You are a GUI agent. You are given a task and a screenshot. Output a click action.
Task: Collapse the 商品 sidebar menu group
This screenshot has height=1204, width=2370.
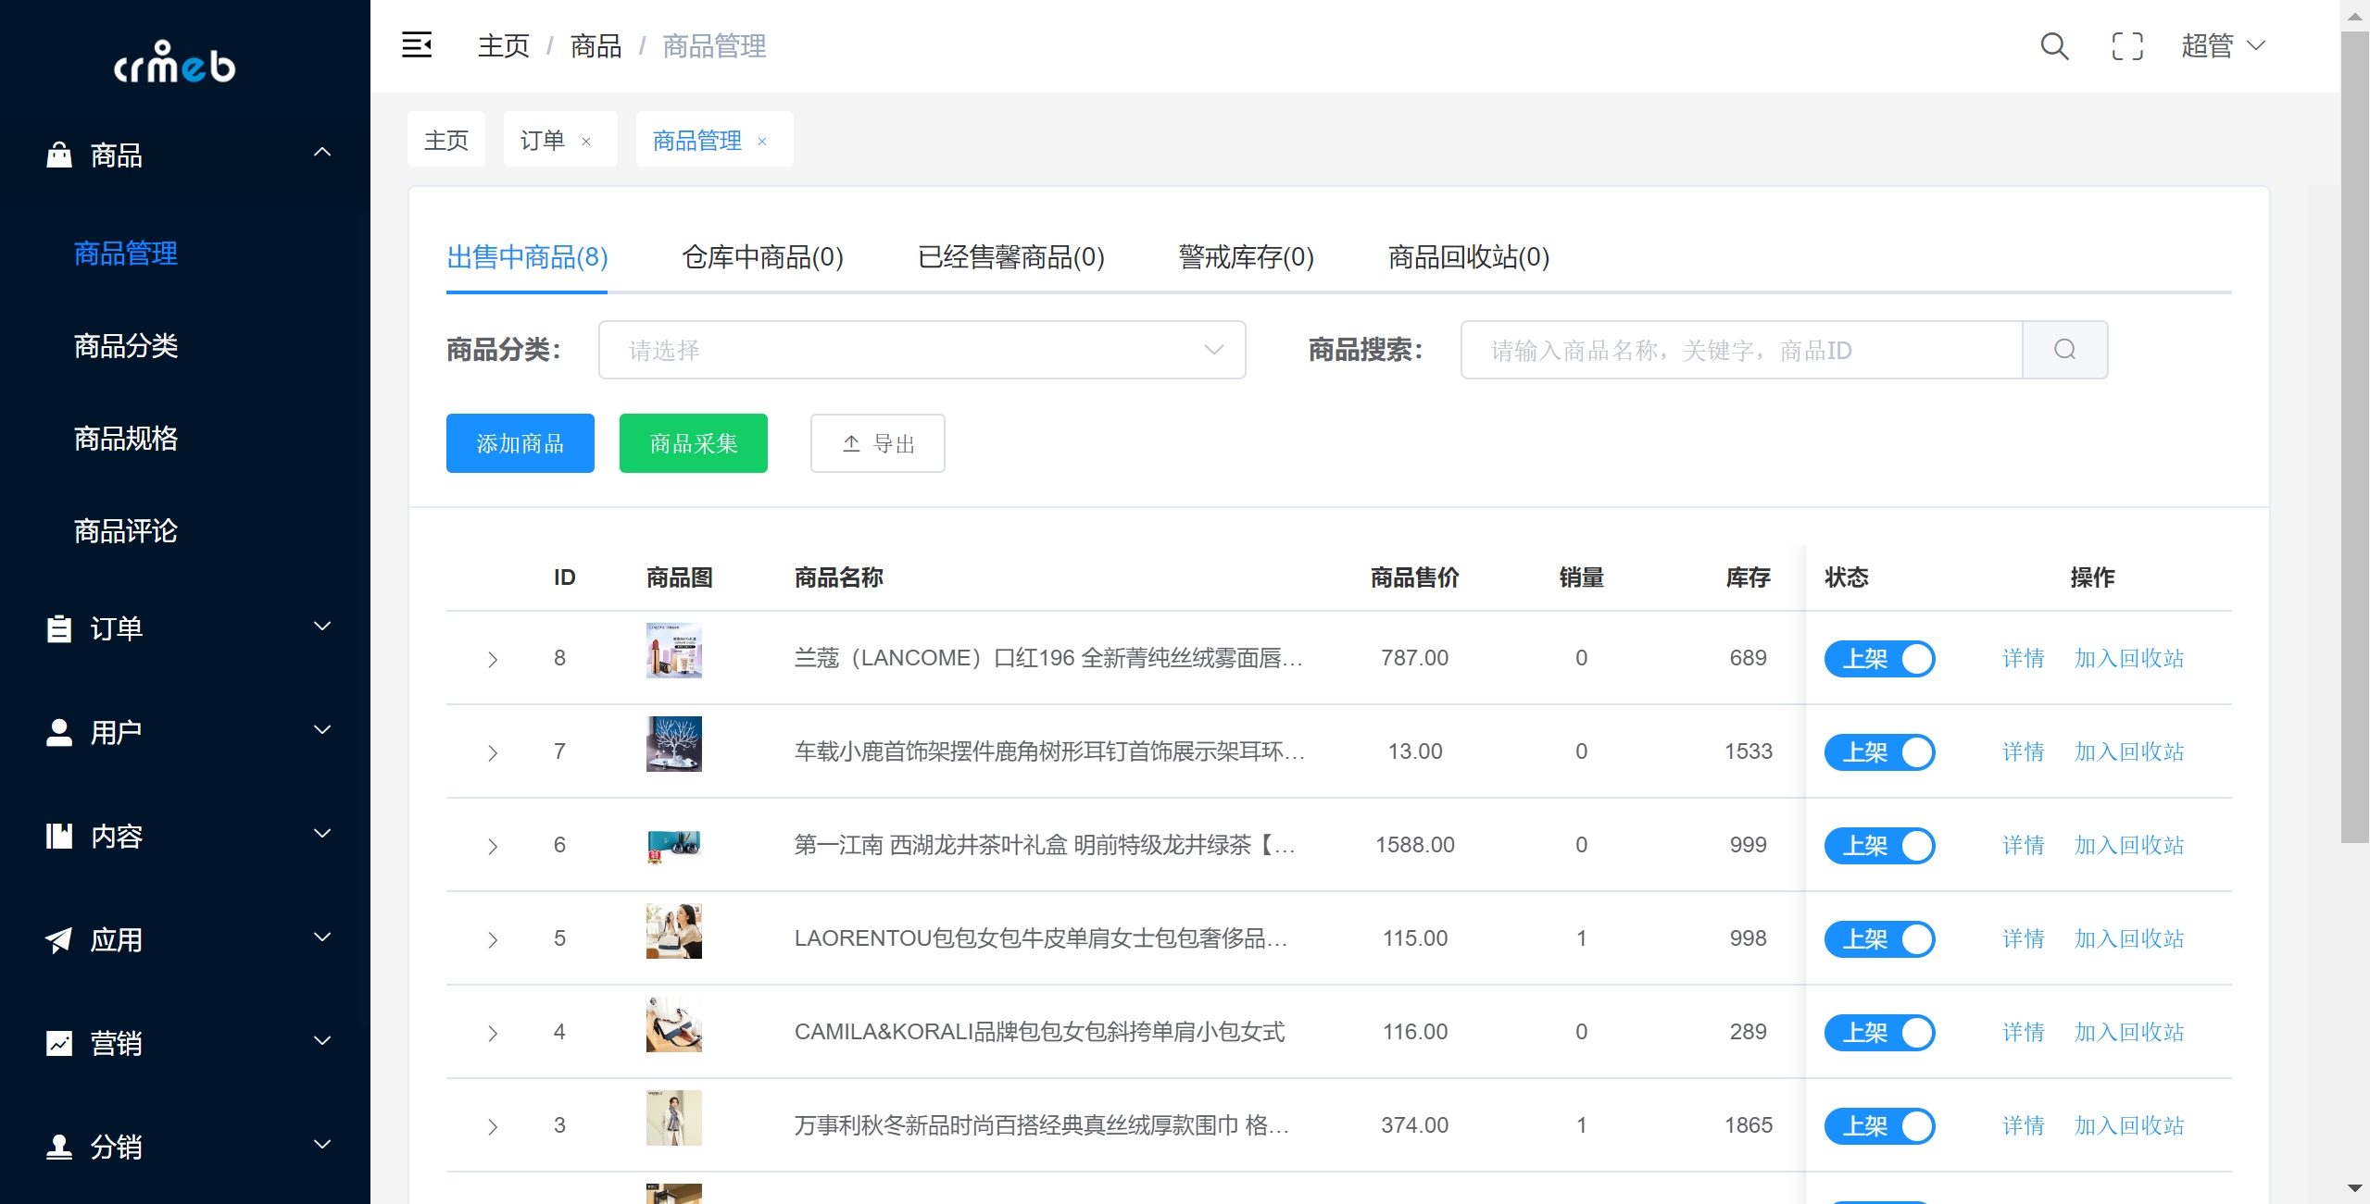pos(185,155)
